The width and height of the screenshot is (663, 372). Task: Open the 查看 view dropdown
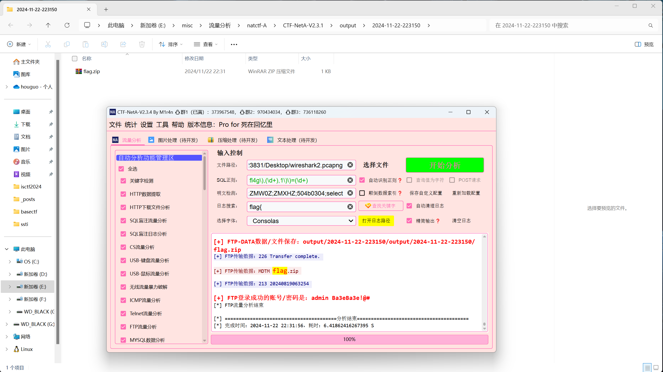click(x=206, y=44)
